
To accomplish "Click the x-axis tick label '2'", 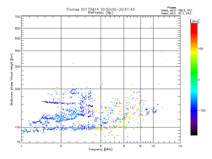I will click(61, 146).
